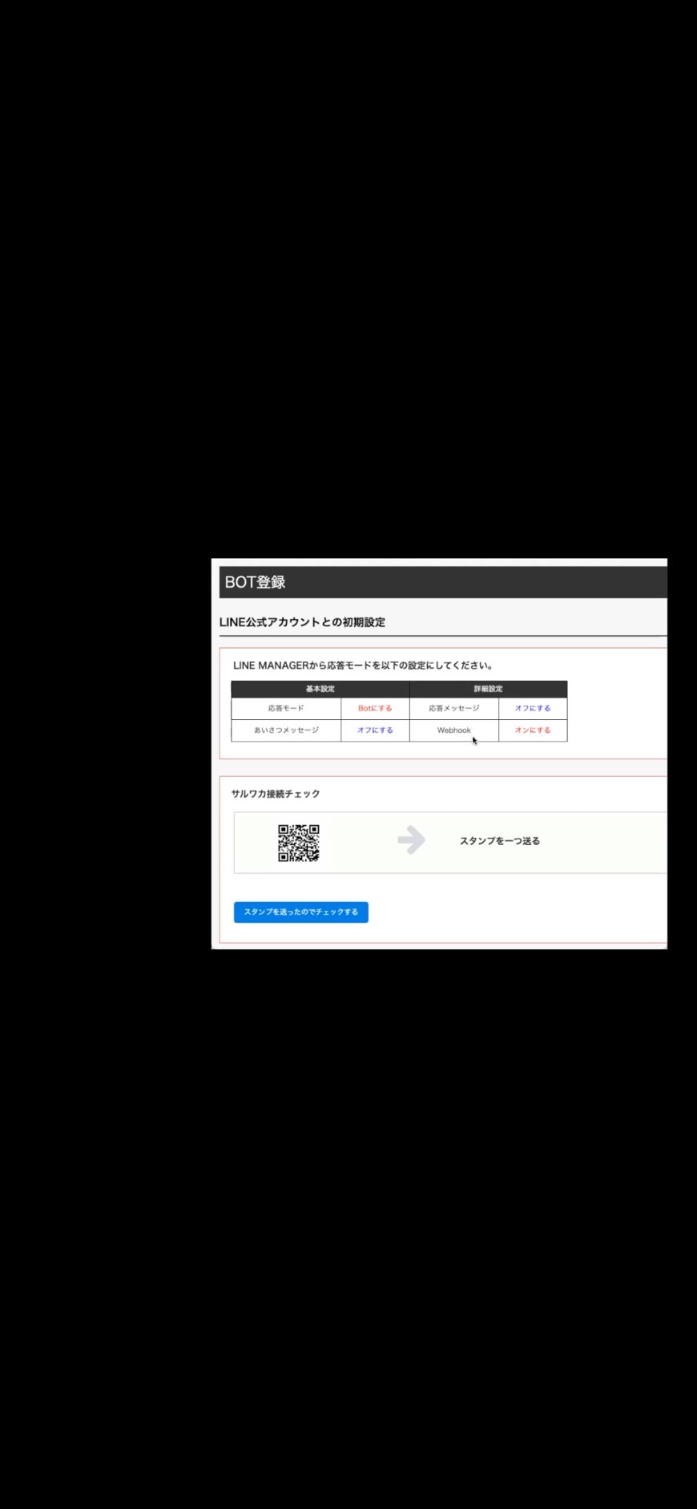Click blank space right of blue check button
697x1509 pixels.
[x=517, y=912]
